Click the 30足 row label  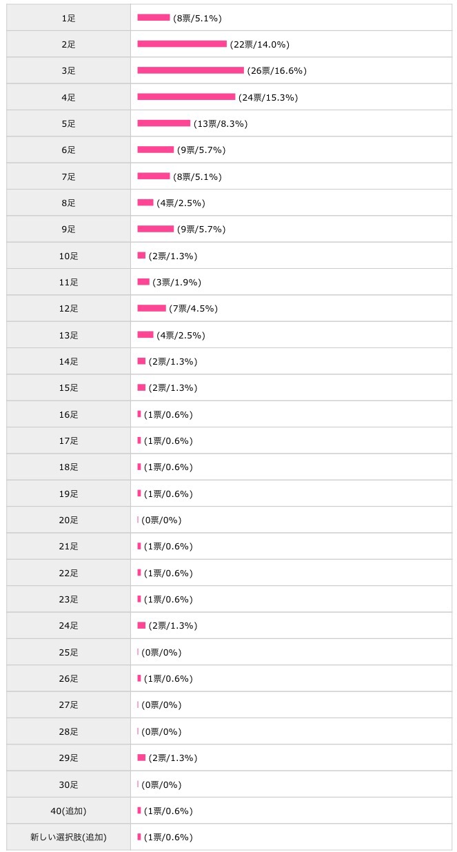click(x=68, y=784)
